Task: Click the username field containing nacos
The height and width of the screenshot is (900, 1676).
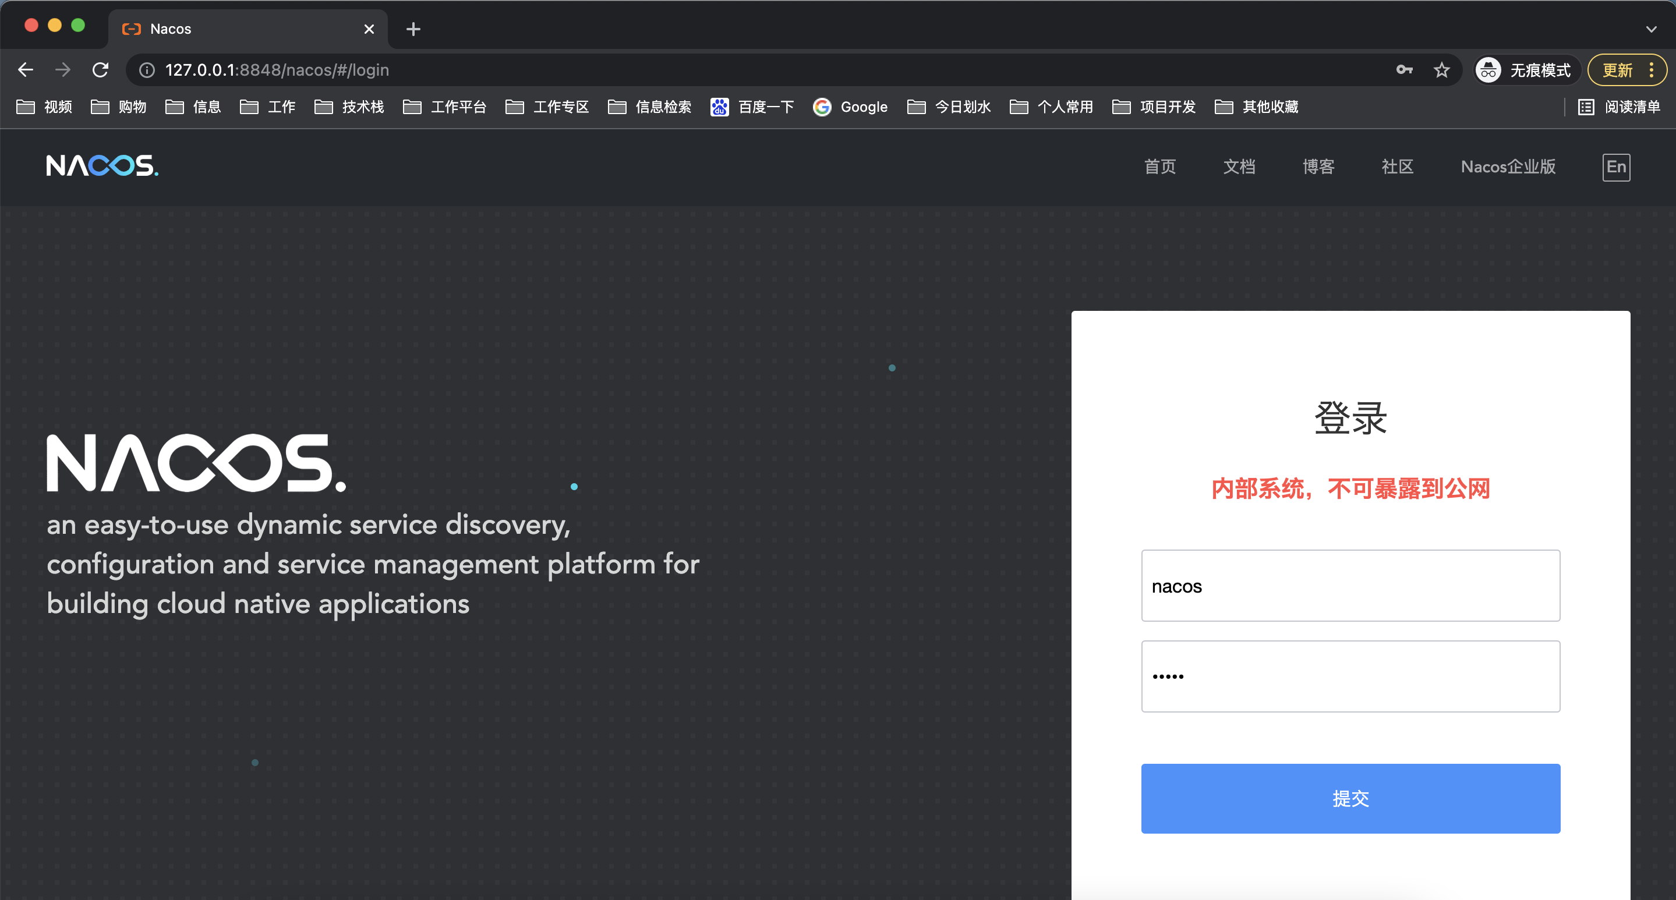Action: point(1350,585)
